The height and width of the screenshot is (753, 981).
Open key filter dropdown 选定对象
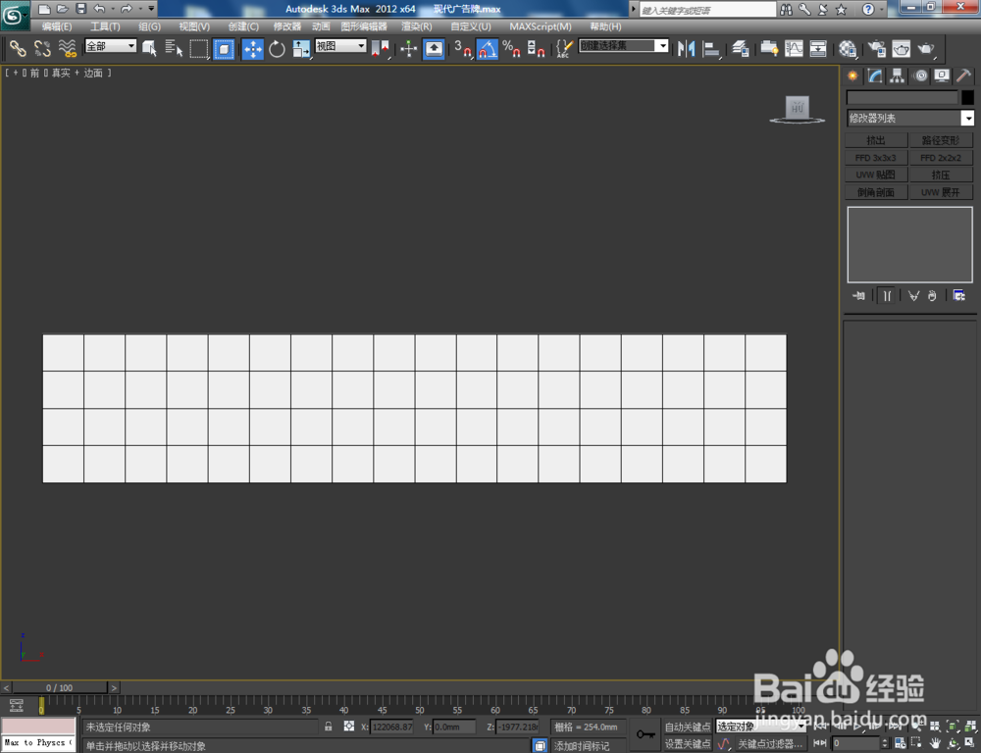tap(761, 727)
